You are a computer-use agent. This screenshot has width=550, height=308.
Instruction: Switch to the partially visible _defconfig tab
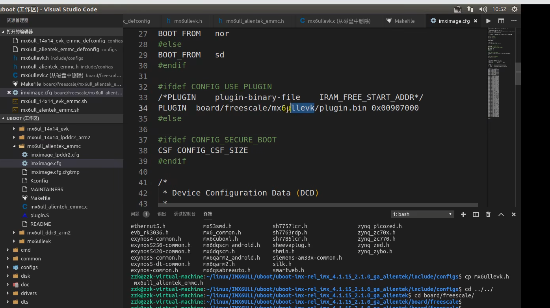[137, 21]
